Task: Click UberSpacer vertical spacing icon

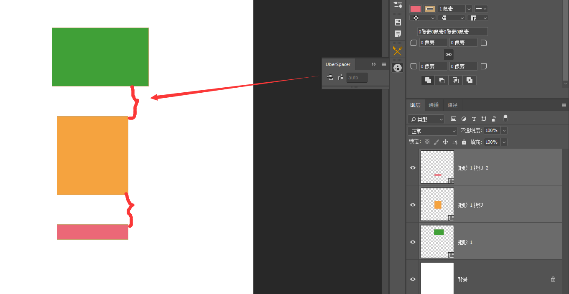Action: pos(330,77)
